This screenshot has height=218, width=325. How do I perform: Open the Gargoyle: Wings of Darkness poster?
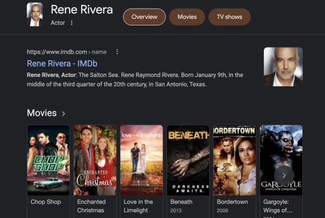[x=281, y=160]
